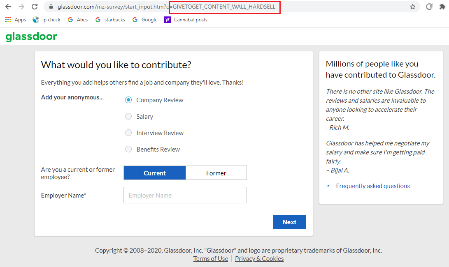Open the extensions puzzle-piece icon
The height and width of the screenshot is (267, 449).
(442, 7)
